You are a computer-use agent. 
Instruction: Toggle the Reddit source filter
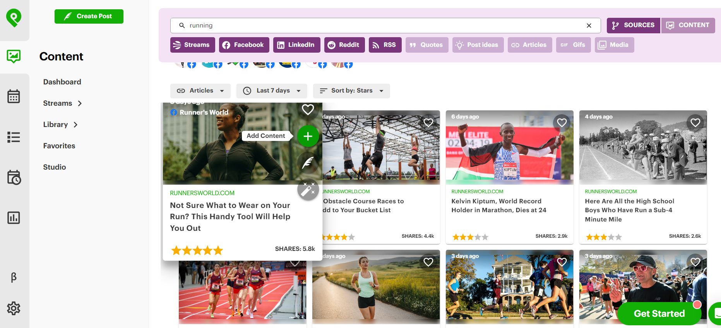click(343, 45)
